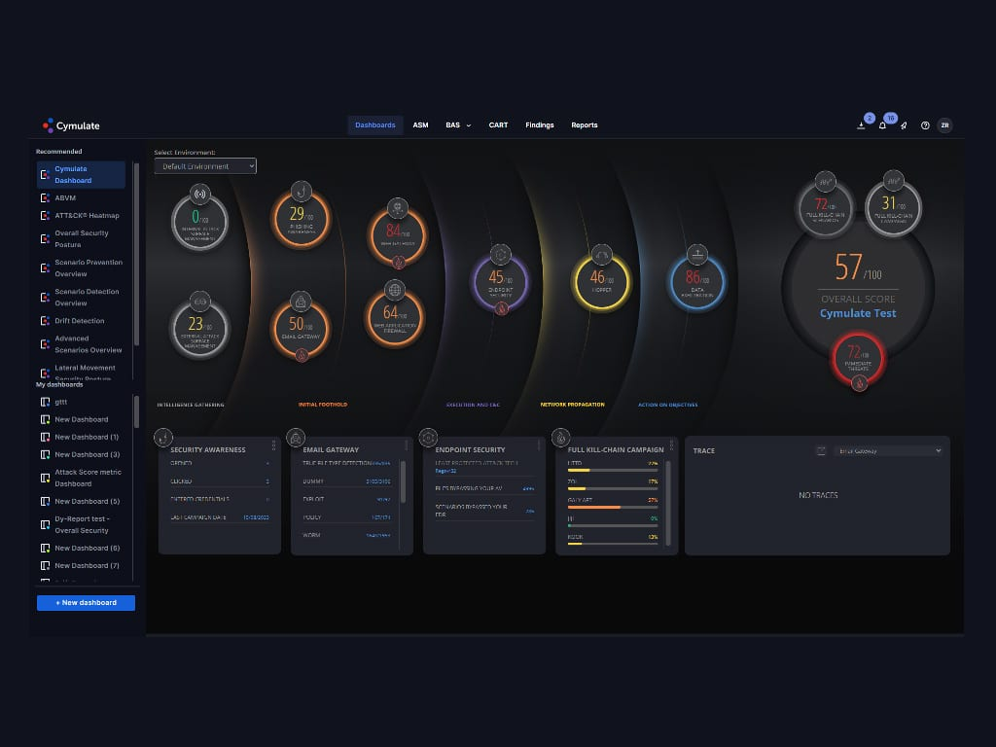Click the Endpoint Security card icon
The width and height of the screenshot is (996, 747).
click(428, 438)
